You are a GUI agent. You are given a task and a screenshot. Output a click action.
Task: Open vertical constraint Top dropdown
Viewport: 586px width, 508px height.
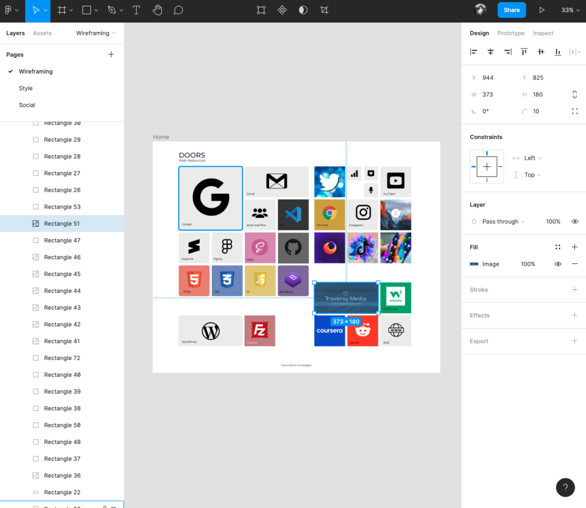click(533, 175)
